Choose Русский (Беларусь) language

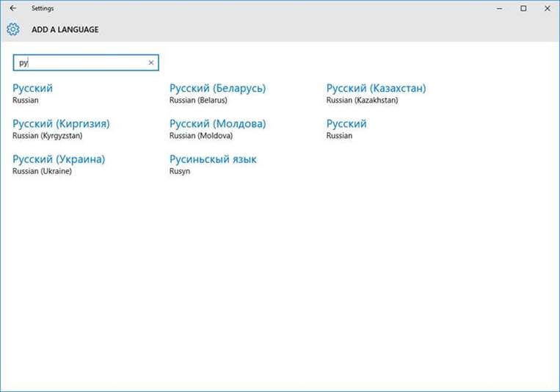coord(217,89)
